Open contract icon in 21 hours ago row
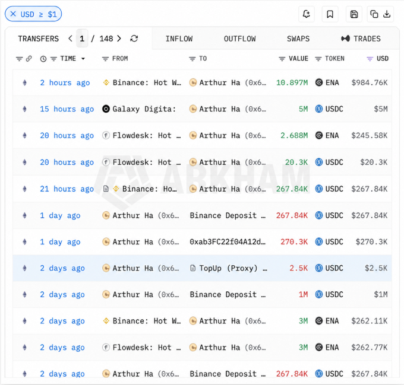 (x=106, y=189)
